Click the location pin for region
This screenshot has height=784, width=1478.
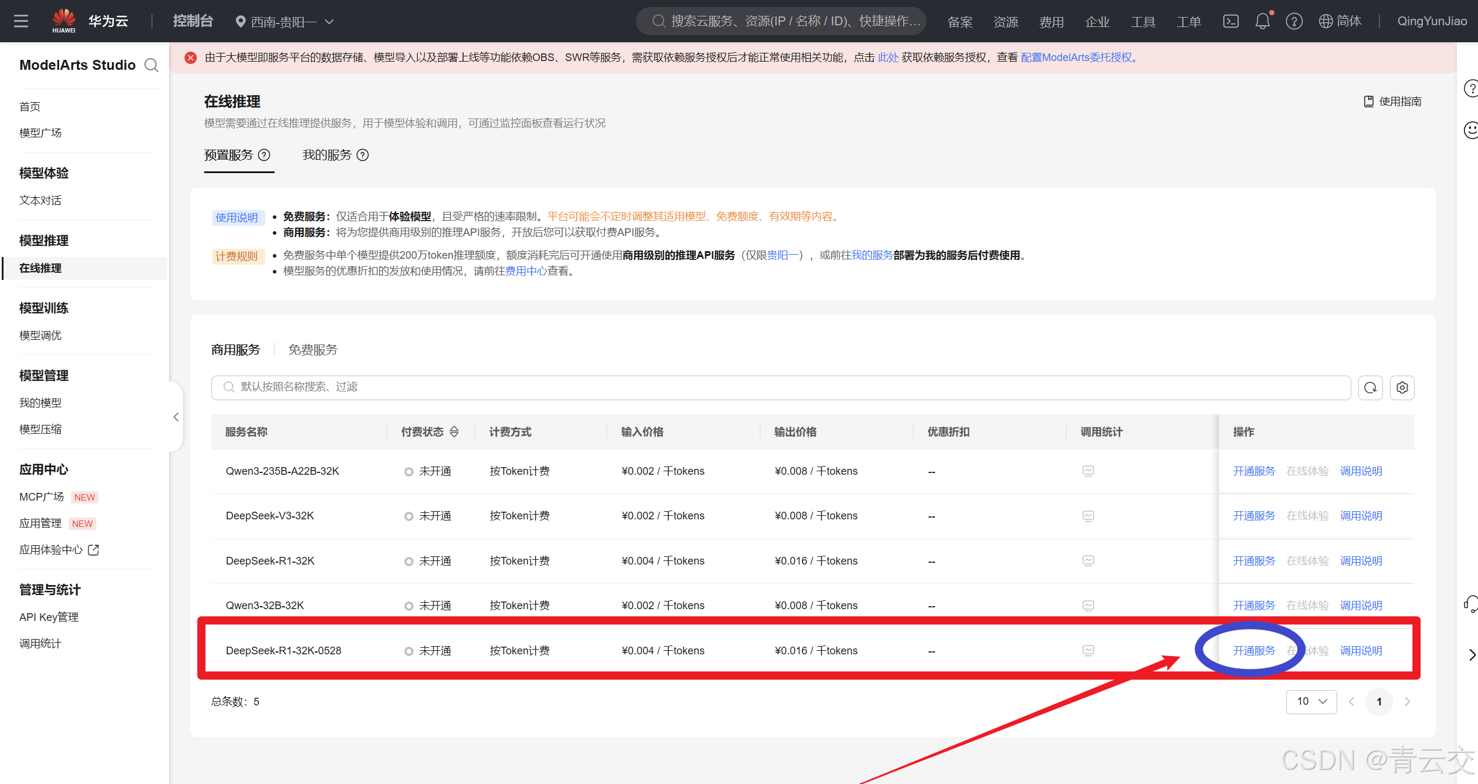pos(240,22)
